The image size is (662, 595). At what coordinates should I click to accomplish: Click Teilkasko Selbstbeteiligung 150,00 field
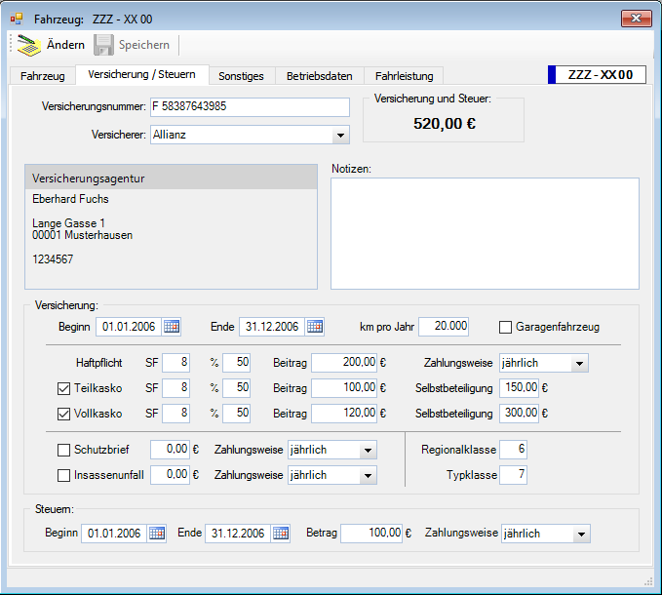click(520, 388)
